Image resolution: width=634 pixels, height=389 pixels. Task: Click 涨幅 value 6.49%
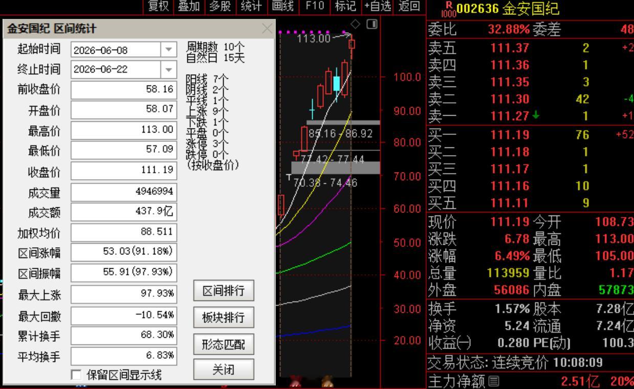coord(512,256)
